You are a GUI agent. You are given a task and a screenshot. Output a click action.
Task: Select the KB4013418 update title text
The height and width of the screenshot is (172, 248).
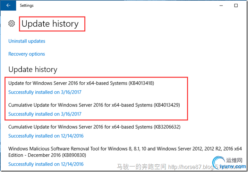(x=81, y=83)
